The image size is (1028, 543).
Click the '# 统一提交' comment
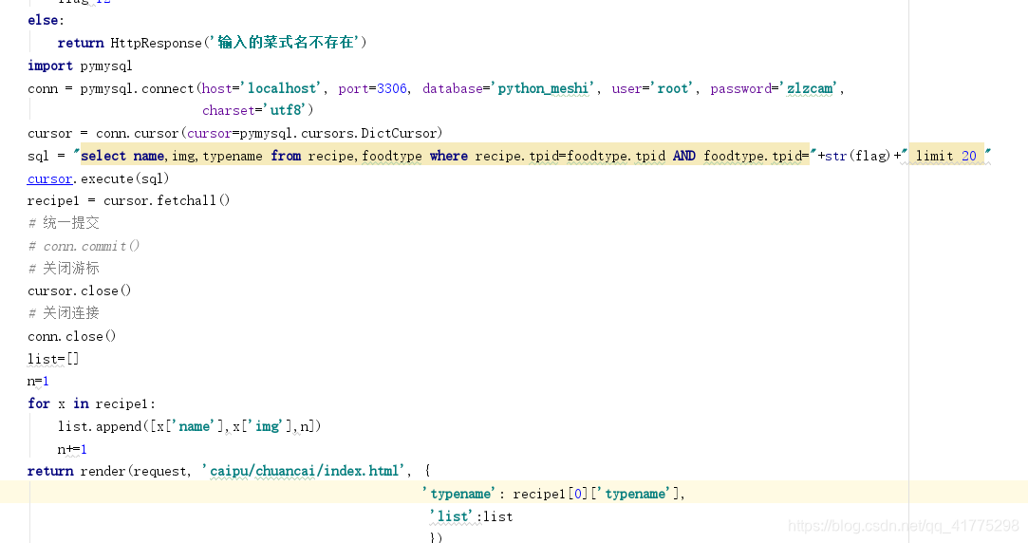tap(64, 223)
